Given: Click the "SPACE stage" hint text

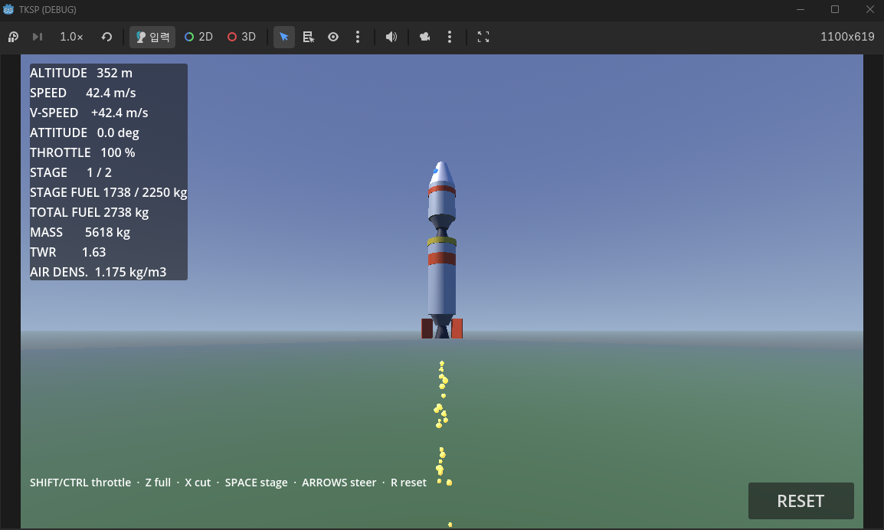Looking at the screenshot, I should click(x=256, y=483).
